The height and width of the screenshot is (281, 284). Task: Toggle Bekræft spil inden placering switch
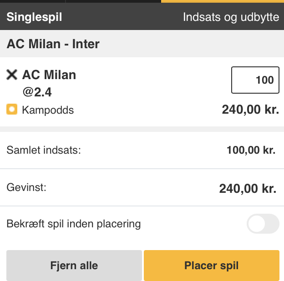[x=263, y=224]
